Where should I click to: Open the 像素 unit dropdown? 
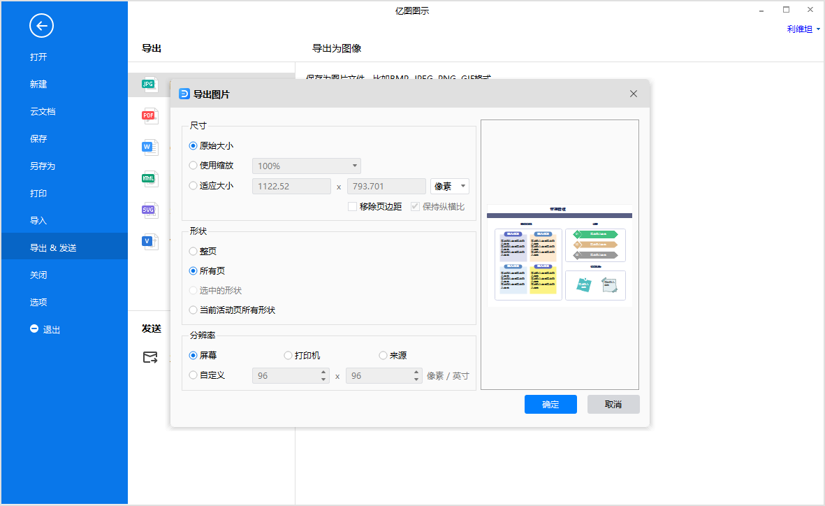pos(450,186)
